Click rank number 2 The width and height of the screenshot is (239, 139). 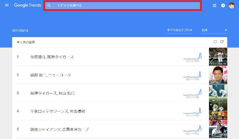click(18, 75)
